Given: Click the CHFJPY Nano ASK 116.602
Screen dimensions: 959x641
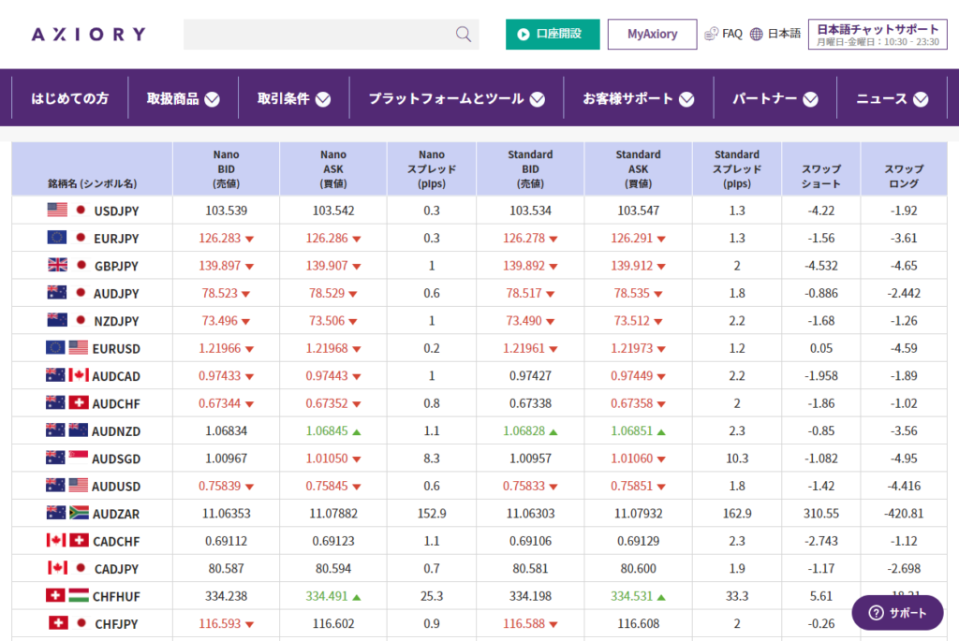Looking at the screenshot, I should click(333, 622).
